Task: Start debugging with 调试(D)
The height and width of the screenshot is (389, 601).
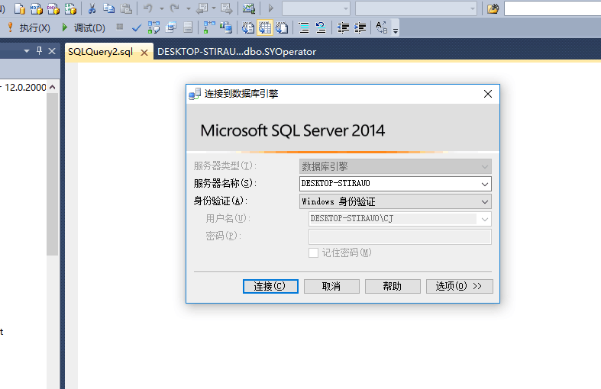Action: (83, 28)
